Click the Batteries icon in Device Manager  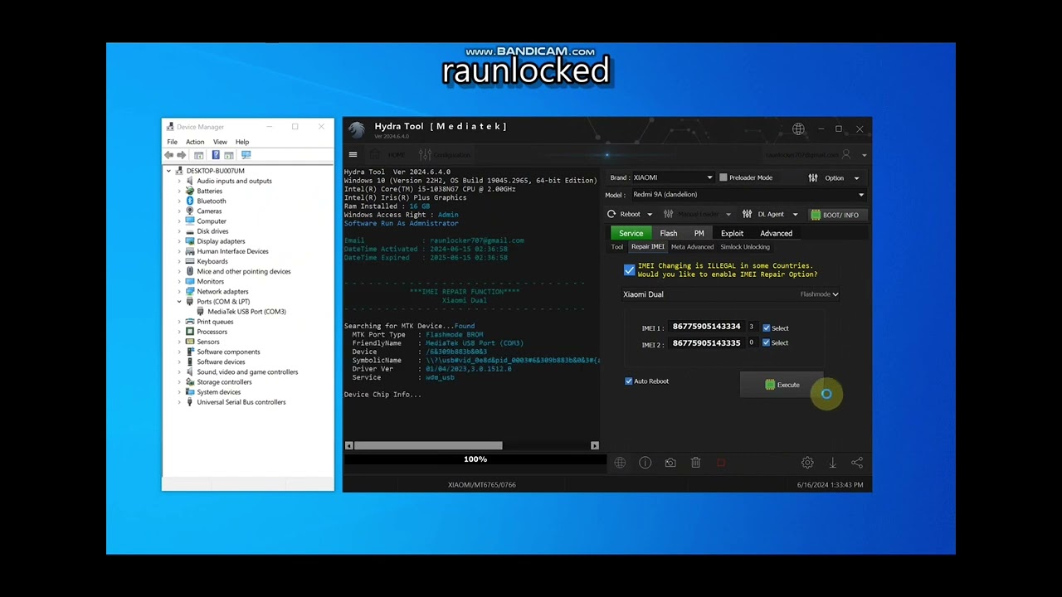pos(190,191)
